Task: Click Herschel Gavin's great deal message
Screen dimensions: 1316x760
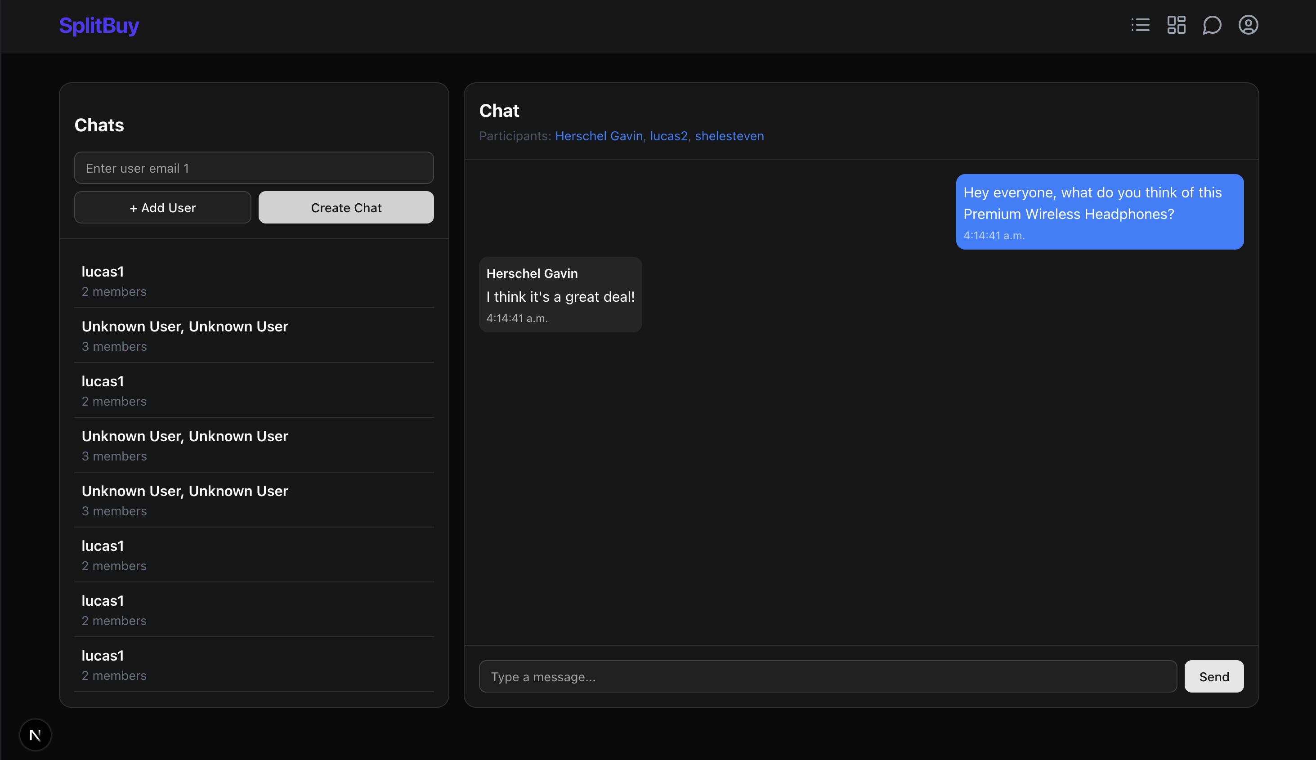Action: pos(560,295)
